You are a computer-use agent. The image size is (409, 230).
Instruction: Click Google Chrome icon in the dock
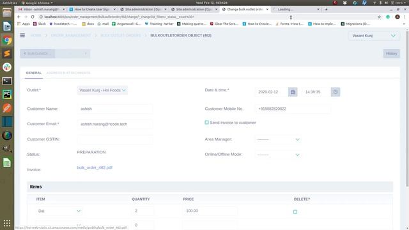7,40
